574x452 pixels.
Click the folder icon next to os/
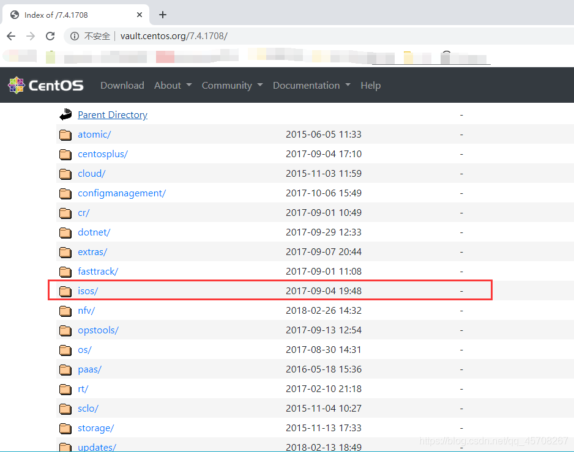65,350
